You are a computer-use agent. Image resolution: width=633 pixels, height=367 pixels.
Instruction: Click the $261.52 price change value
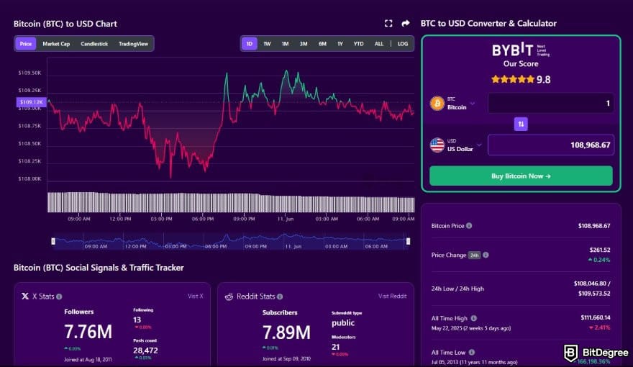pos(599,250)
